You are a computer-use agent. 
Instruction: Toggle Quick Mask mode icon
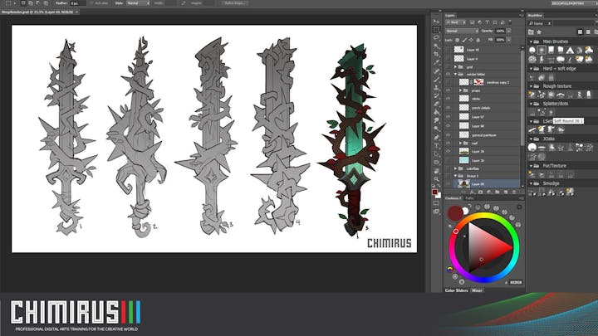(436, 203)
